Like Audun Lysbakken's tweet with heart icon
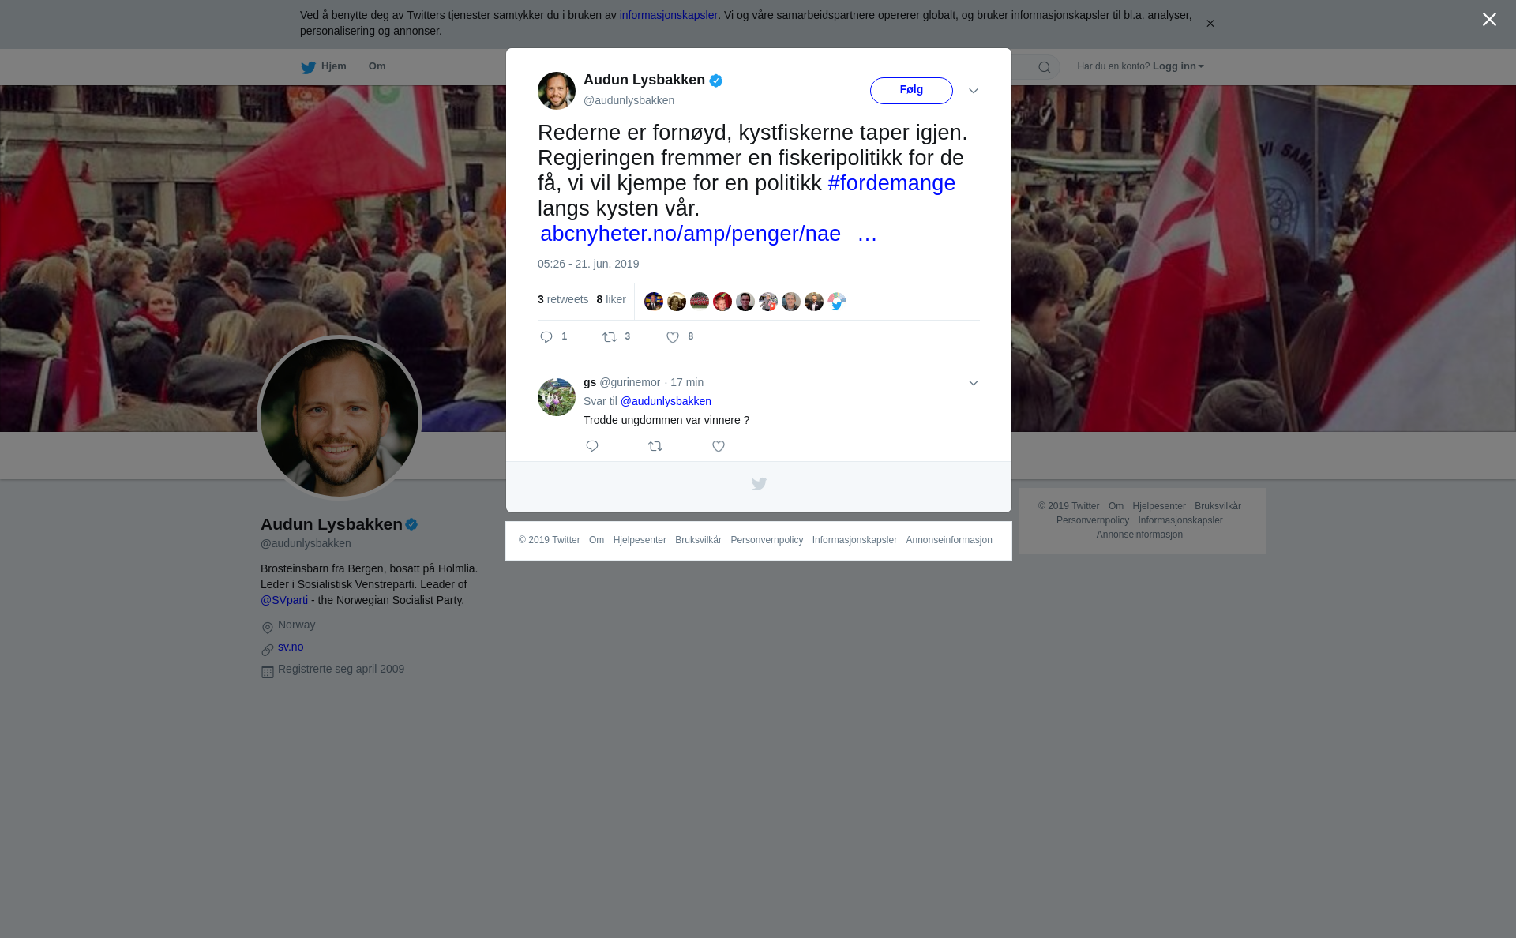Screen dimensions: 1516x938 (x=673, y=337)
